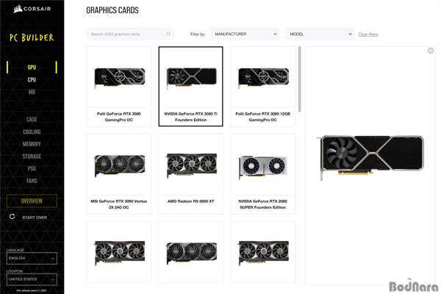This screenshot has width=441, height=294.
Task: Click the card list vertical scrollbar
Action: pyautogui.click(x=300, y=79)
